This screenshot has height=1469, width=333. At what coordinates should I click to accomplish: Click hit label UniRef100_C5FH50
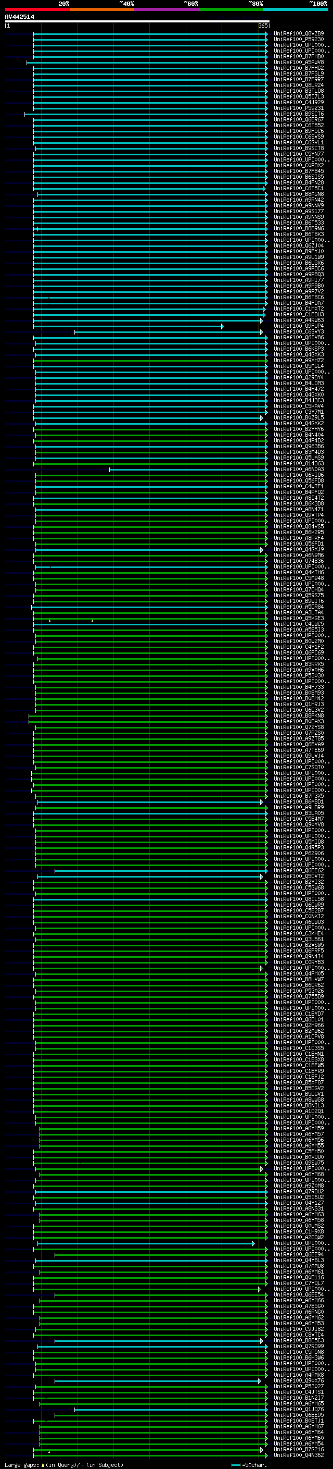tap(299, 1151)
